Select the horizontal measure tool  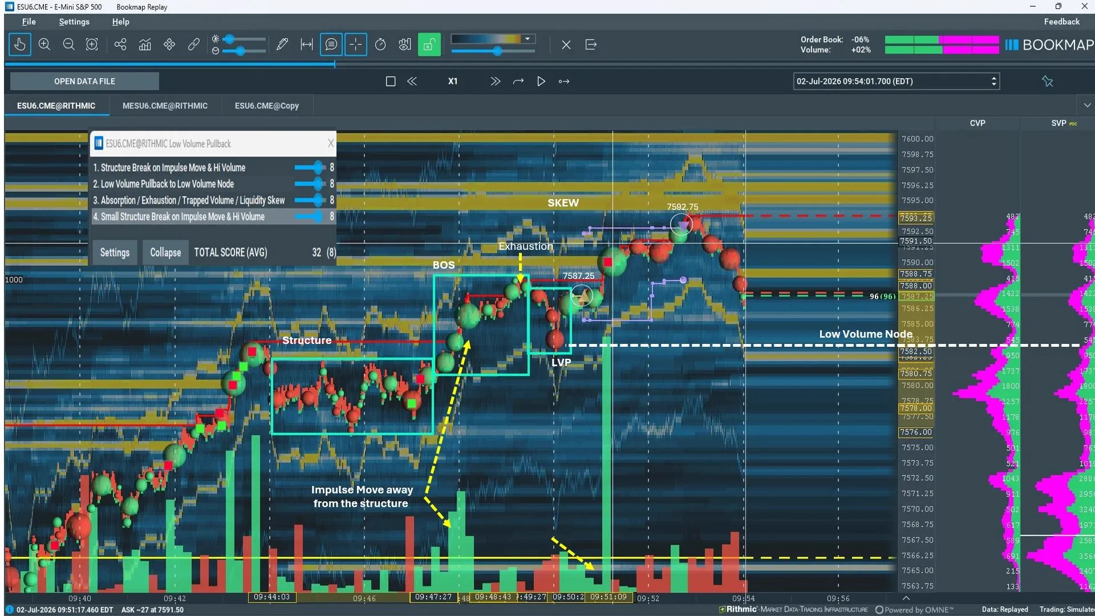[x=307, y=44]
